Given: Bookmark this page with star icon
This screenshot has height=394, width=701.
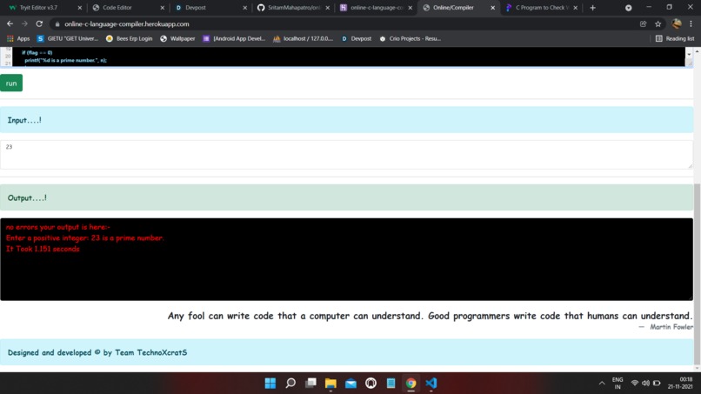Looking at the screenshot, I should 658,24.
